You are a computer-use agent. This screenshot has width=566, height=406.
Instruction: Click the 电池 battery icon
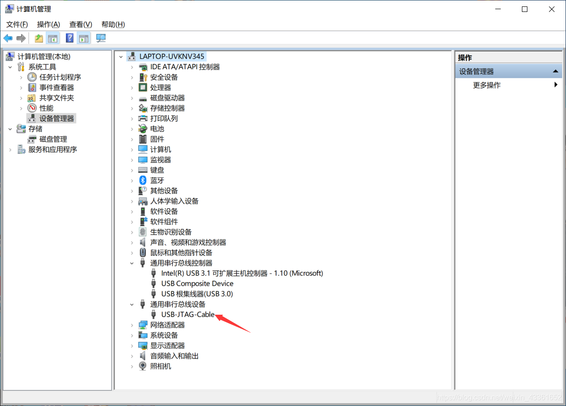[143, 129]
